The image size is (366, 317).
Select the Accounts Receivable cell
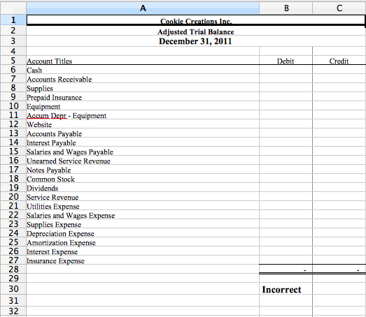[x=143, y=79]
